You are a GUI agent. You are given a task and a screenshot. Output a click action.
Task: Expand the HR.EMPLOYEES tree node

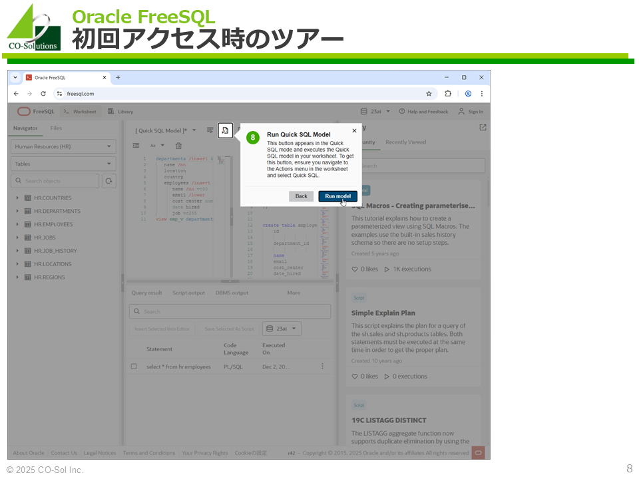tap(17, 224)
